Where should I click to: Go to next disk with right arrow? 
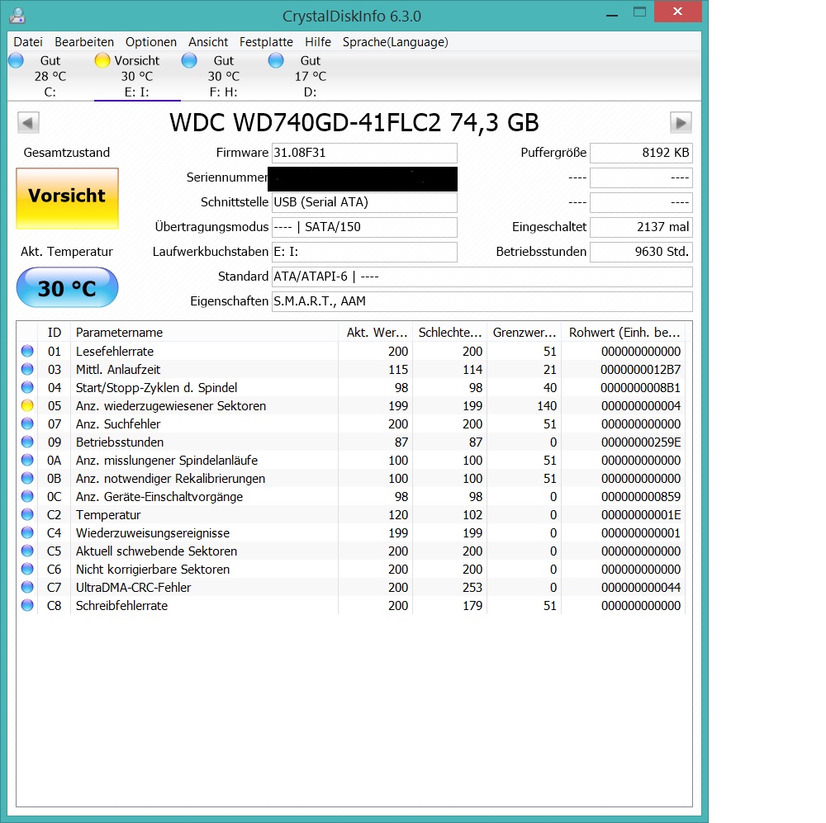pos(681,123)
